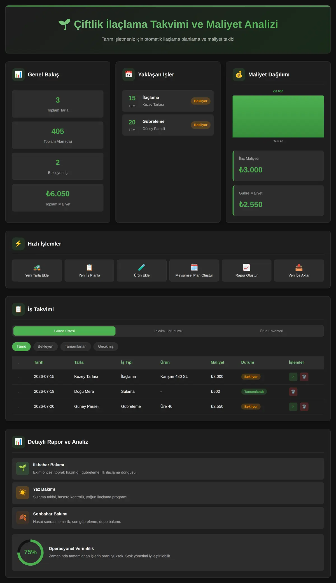
Task: Delete the Güney Parseli Gübreleme task
Action: (304, 406)
